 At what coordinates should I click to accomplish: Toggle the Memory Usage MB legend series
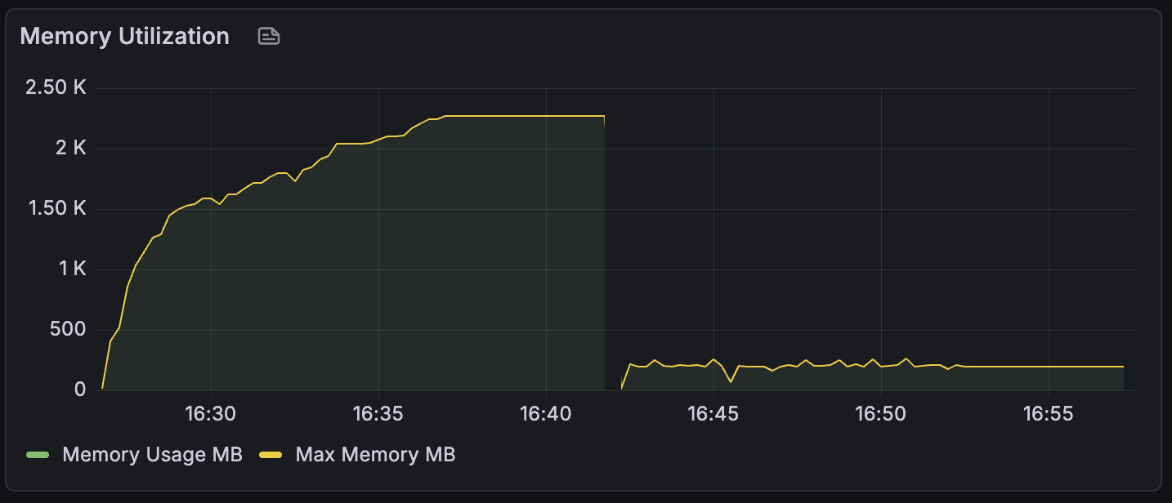[x=152, y=455]
